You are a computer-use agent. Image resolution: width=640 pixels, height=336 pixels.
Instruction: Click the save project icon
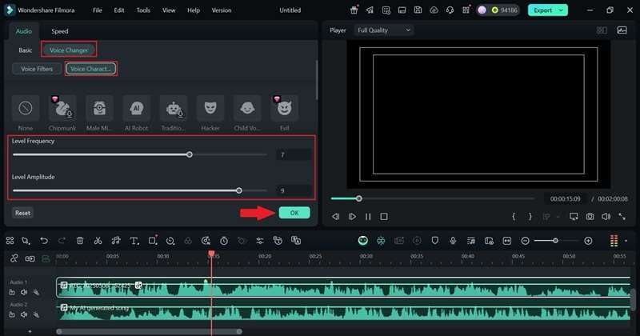click(418, 10)
